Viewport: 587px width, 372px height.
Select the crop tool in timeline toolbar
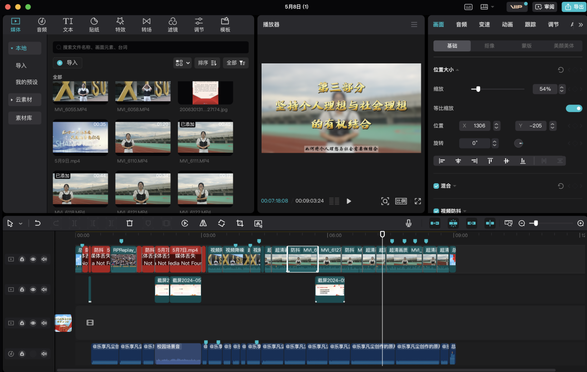(x=240, y=223)
